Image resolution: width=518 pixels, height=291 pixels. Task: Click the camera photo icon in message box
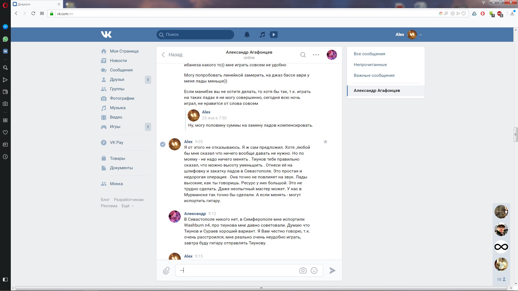tap(303, 271)
